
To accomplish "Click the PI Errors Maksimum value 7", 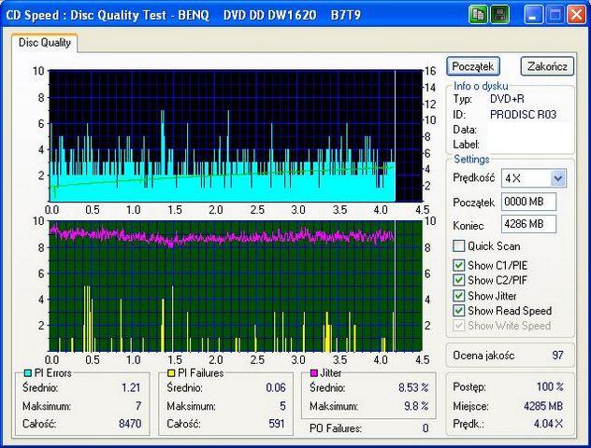I will coord(138,406).
